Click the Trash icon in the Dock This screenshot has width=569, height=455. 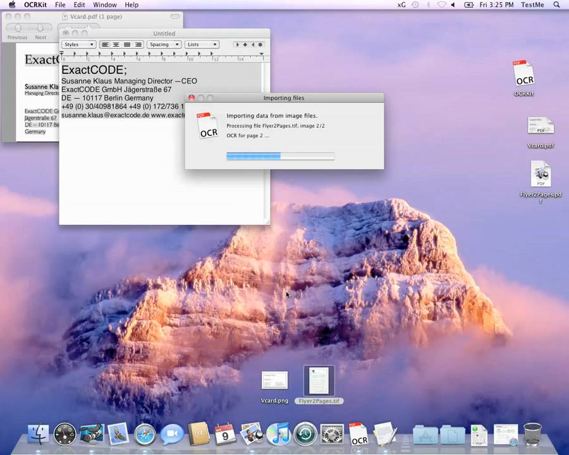532,434
